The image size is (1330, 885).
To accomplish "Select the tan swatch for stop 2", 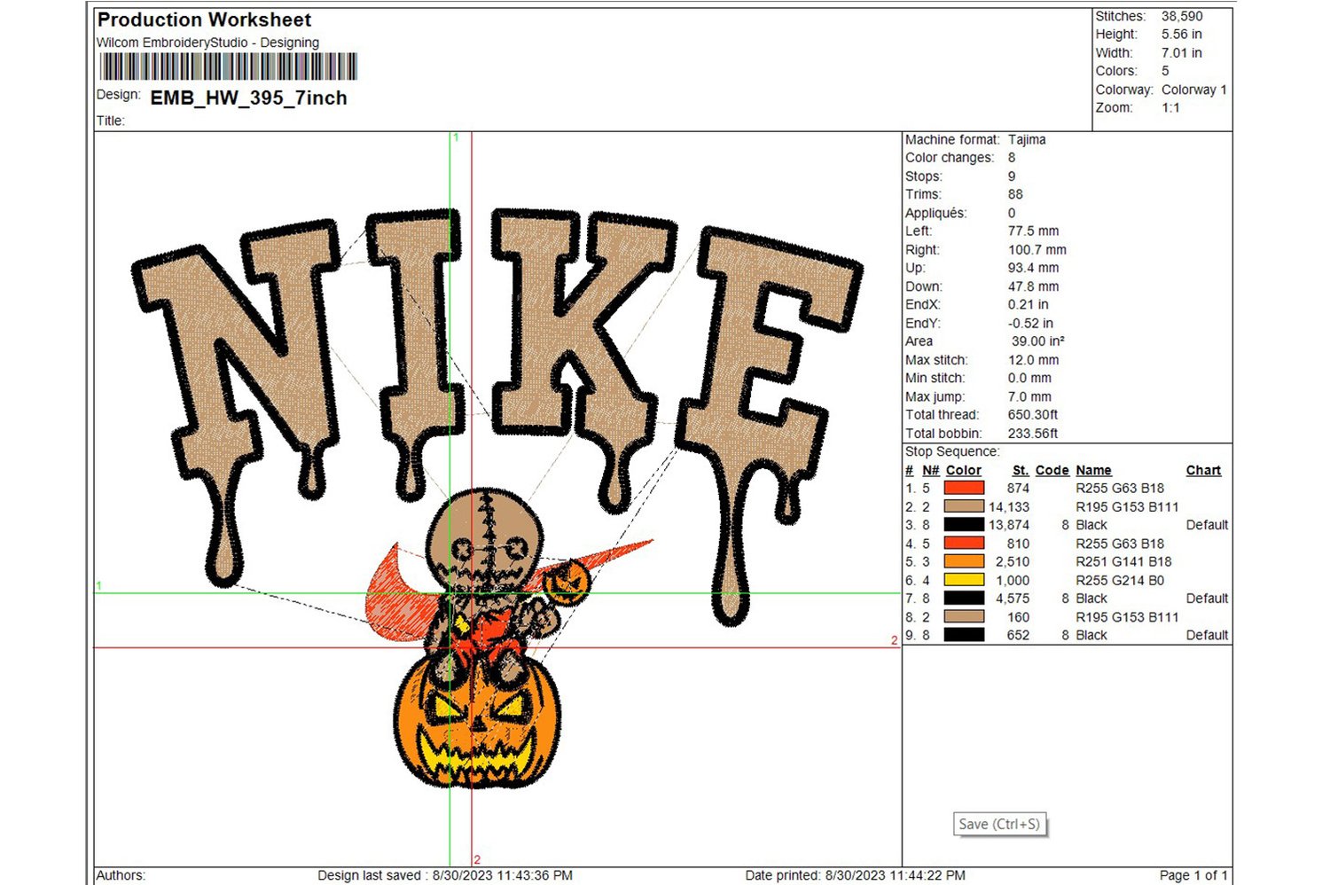I will (x=964, y=506).
